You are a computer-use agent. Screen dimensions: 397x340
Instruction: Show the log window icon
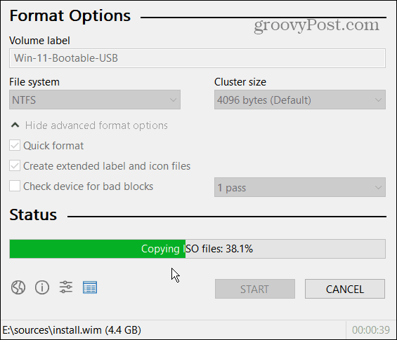click(90, 287)
